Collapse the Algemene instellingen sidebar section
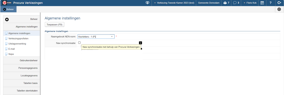The height and width of the screenshot is (95, 284). click(x=21, y=27)
